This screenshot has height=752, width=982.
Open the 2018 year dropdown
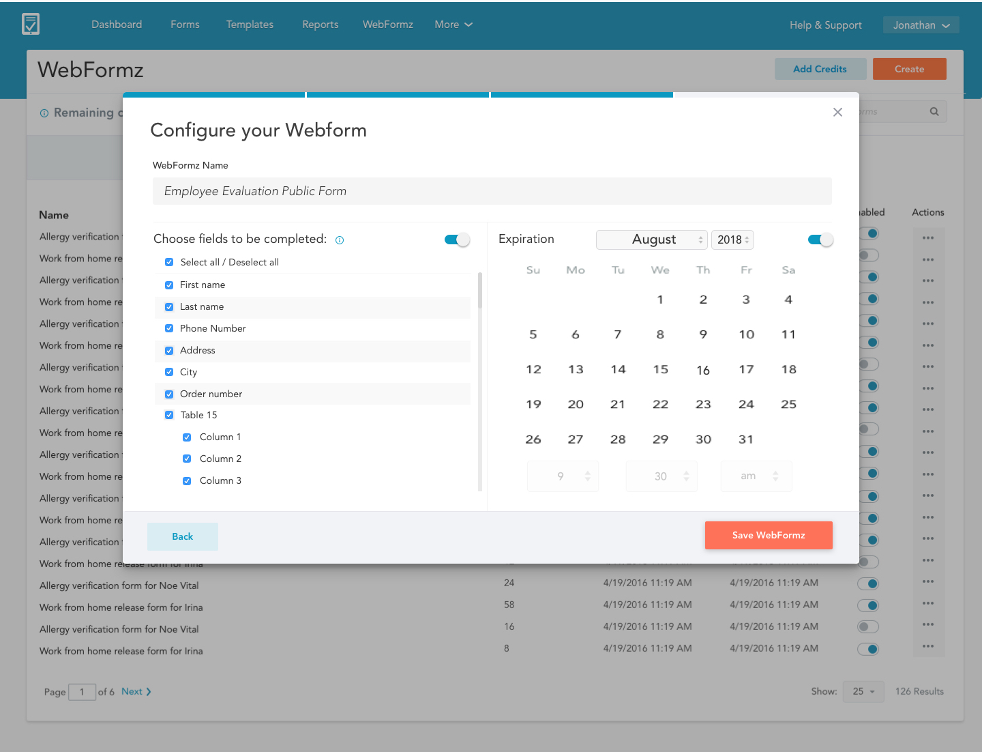pos(732,240)
